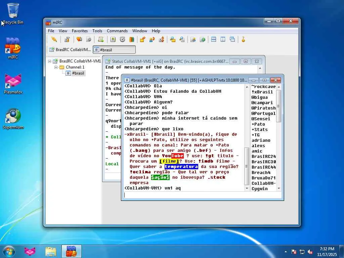Click the Timer clock toolbar icon
The height and width of the screenshot is (258, 344).
tap(122, 40)
